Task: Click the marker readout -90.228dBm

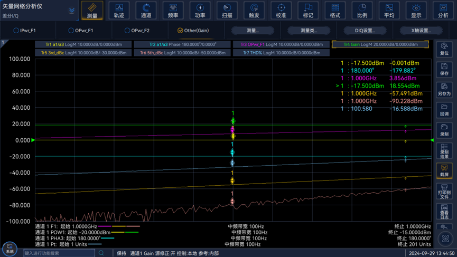Action: [x=406, y=101]
